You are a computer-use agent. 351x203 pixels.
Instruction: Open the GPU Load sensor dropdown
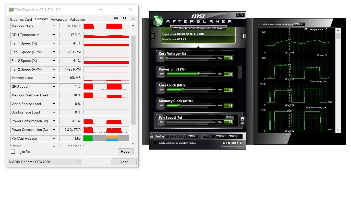click(54, 86)
